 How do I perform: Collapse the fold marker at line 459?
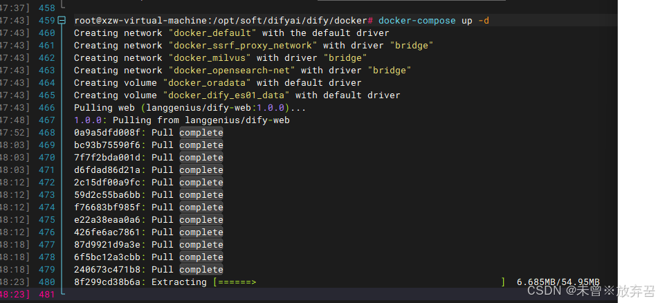point(62,20)
